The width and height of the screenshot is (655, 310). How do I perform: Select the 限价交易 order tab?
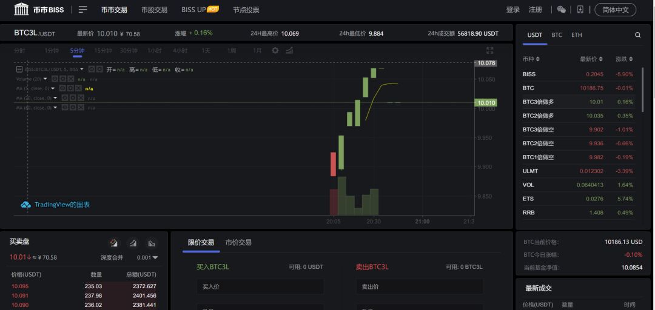pyautogui.click(x=201, y=242)
